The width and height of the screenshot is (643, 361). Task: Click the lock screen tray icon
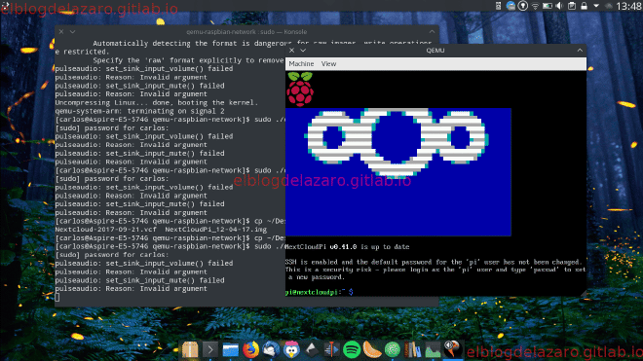pyautogui.click(x=584, y=6)
